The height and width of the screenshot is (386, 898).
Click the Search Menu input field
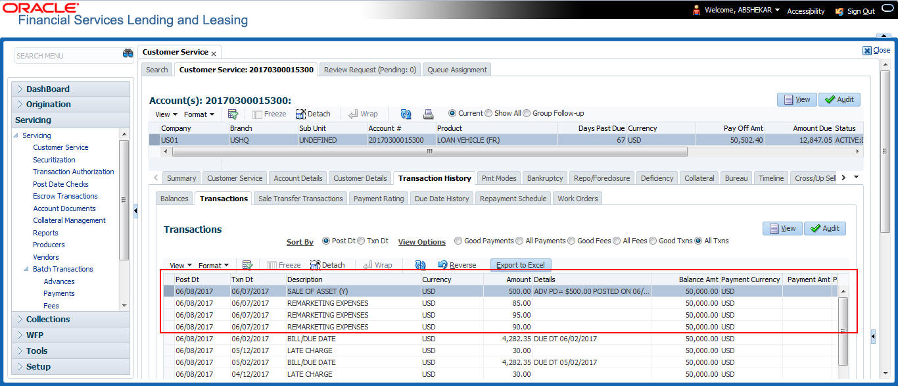click(x=68, y=55)
